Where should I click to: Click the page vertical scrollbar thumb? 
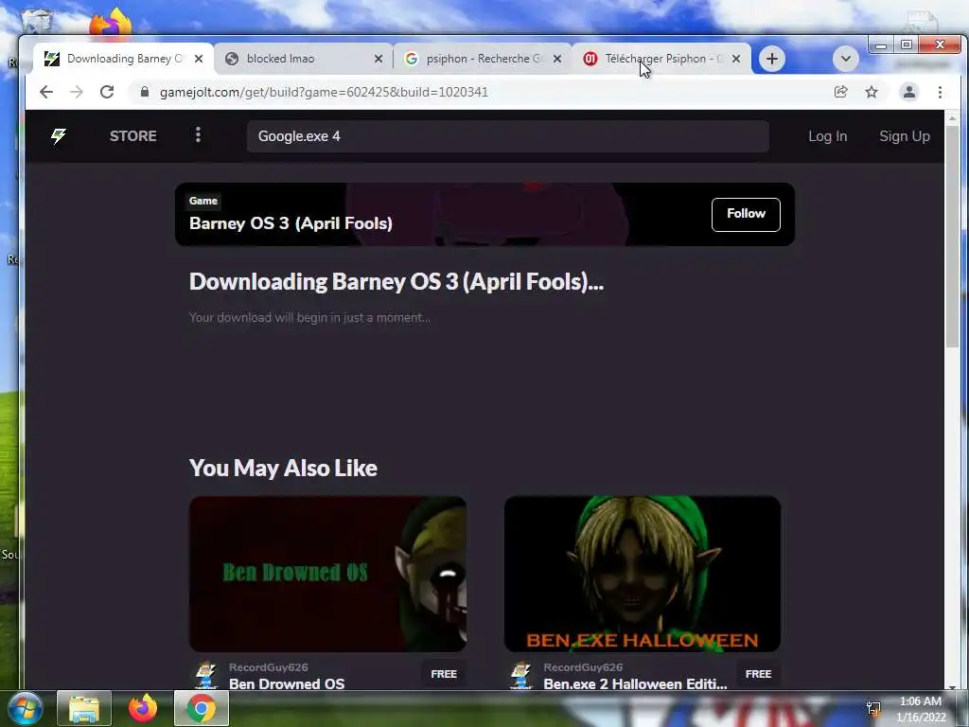pos(952,235)
